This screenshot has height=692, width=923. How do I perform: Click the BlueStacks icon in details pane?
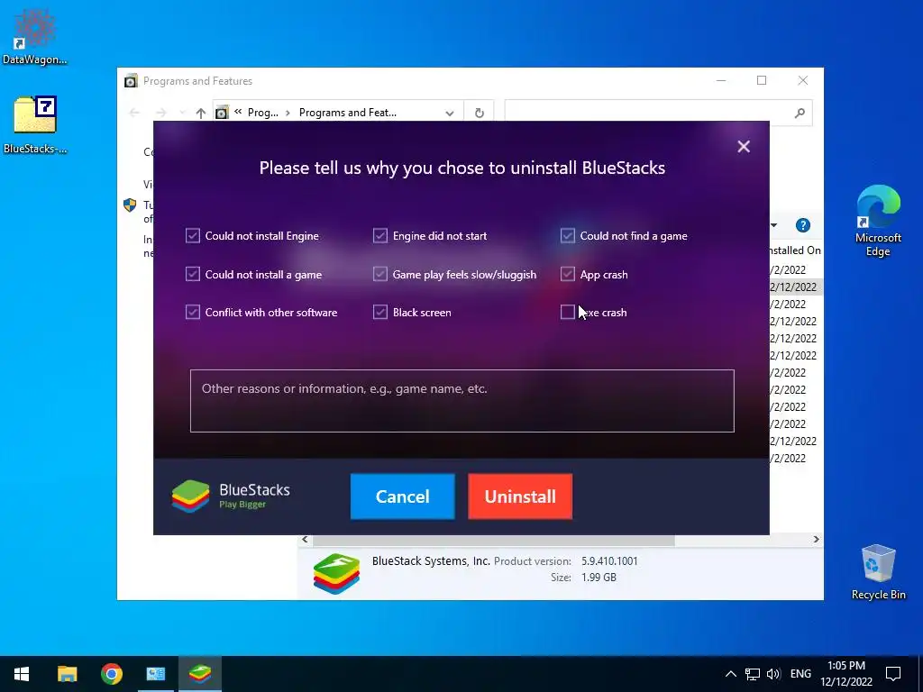tap(336, 573)
